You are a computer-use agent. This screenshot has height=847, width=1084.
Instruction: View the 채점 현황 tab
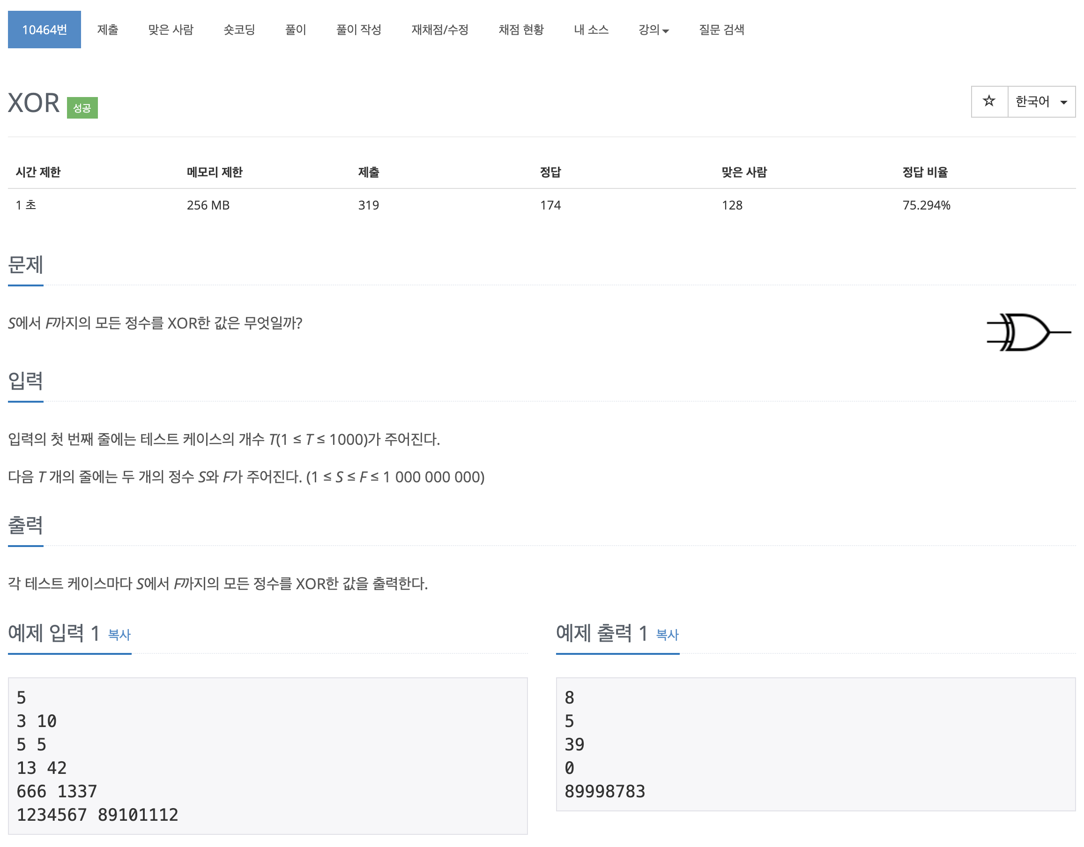[x=520, y=30]
